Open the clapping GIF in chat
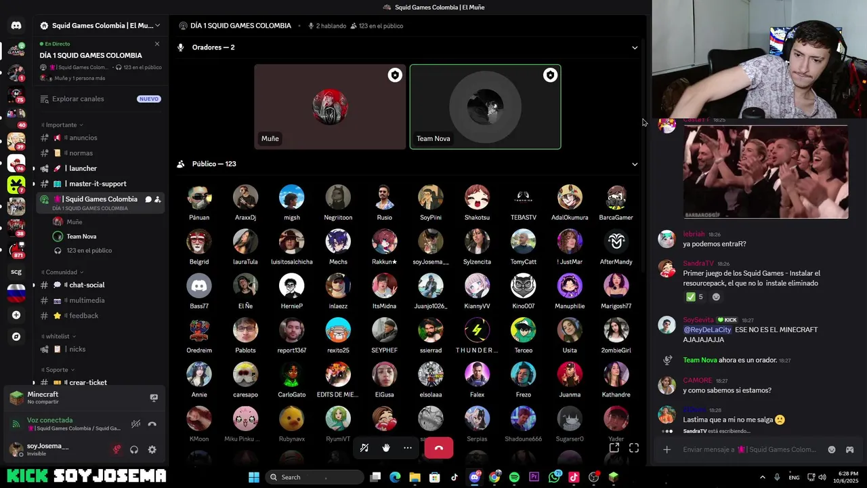This screenshot has width=867, height=488. pos(765,172)
